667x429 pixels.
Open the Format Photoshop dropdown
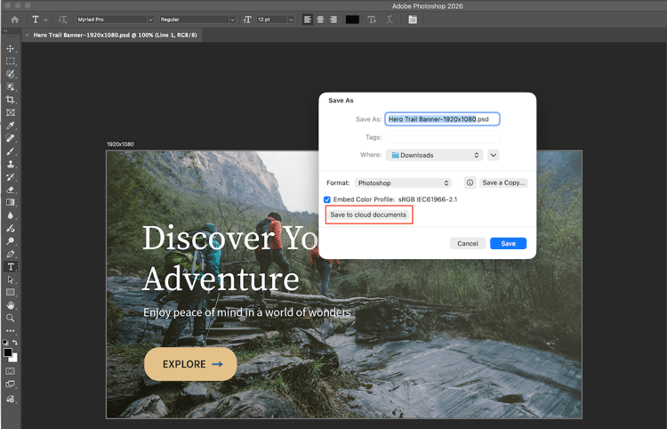tap(403, 182)
